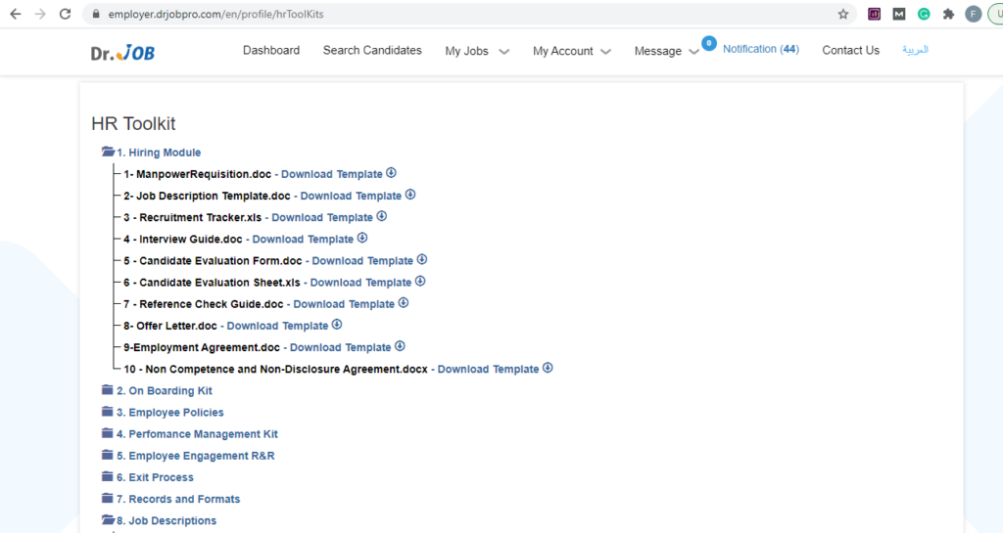This screenshot has height=533, width=1003.
Task: Click download icon for Recruitment Tracker.xls
Action: [x=381, y=216]
